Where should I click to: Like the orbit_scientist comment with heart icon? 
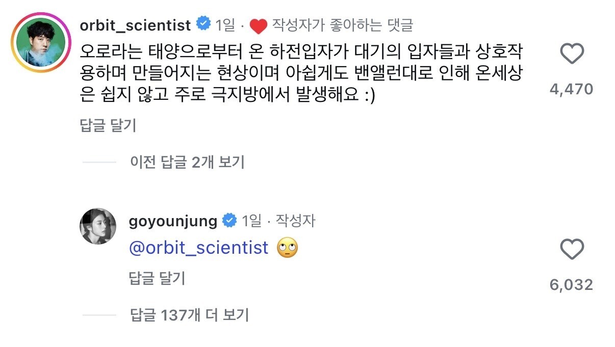coord(571,54)
